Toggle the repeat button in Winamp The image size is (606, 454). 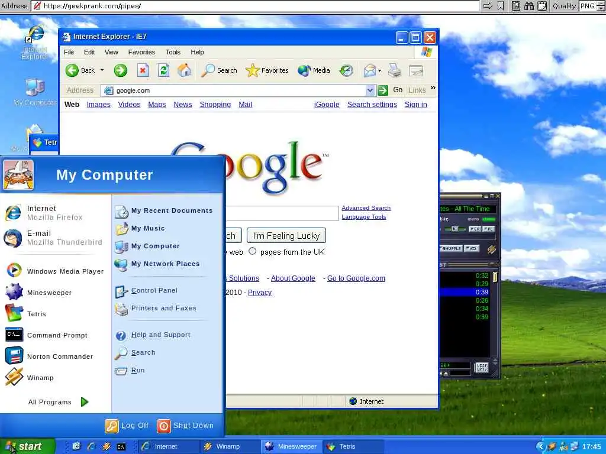tap(472, 249)
